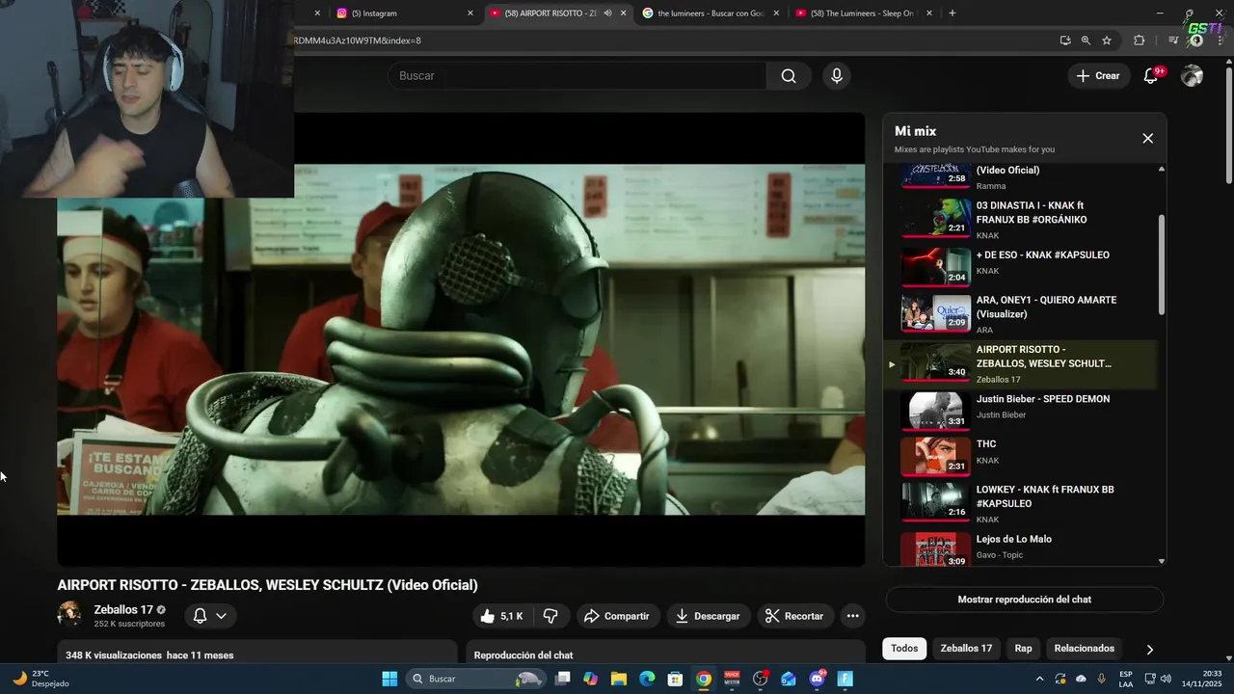Open Zeballos 17 channel avatar
Viewport: 1234px width, 694px height.
(x=70, y=615)
